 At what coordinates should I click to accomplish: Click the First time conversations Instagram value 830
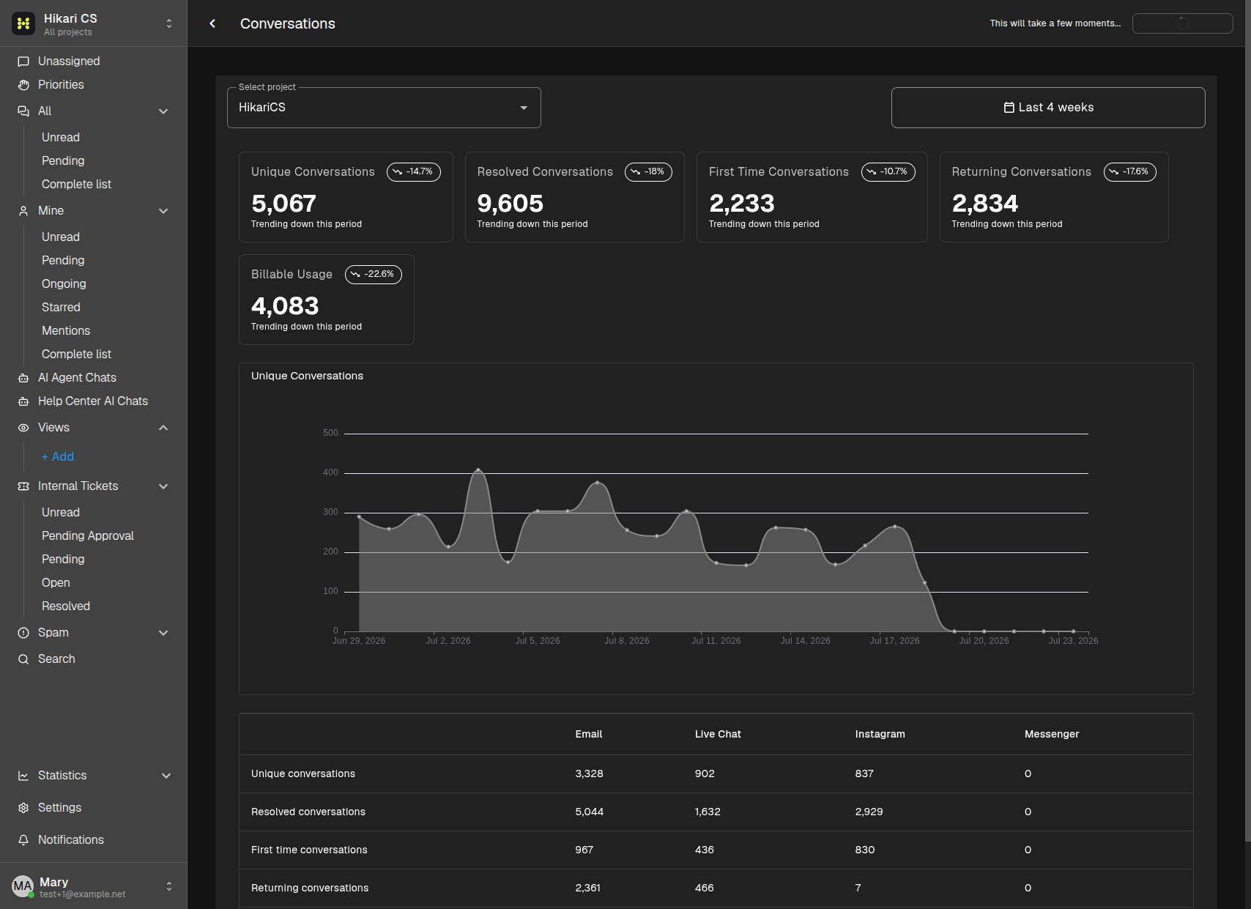coord(865,850)
